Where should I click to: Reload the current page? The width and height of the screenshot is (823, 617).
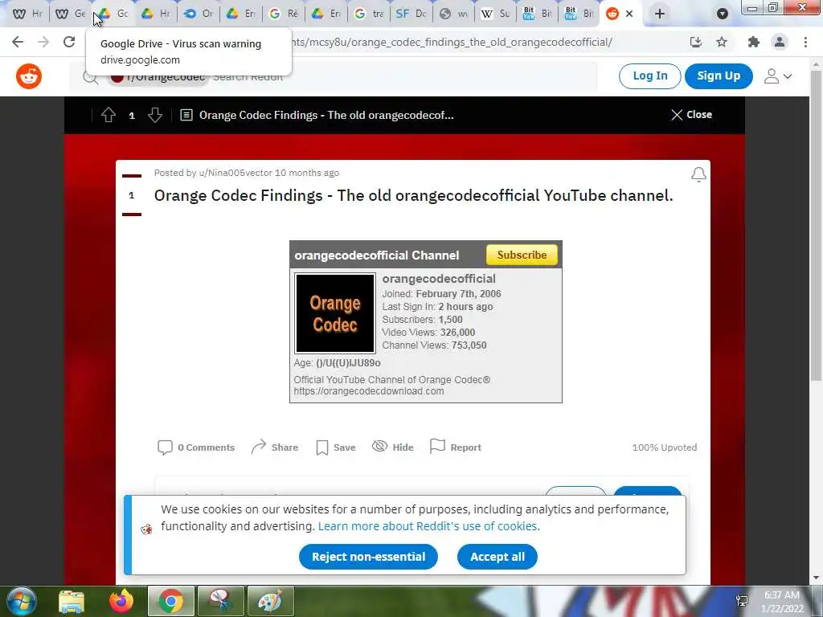coord(69,42)
